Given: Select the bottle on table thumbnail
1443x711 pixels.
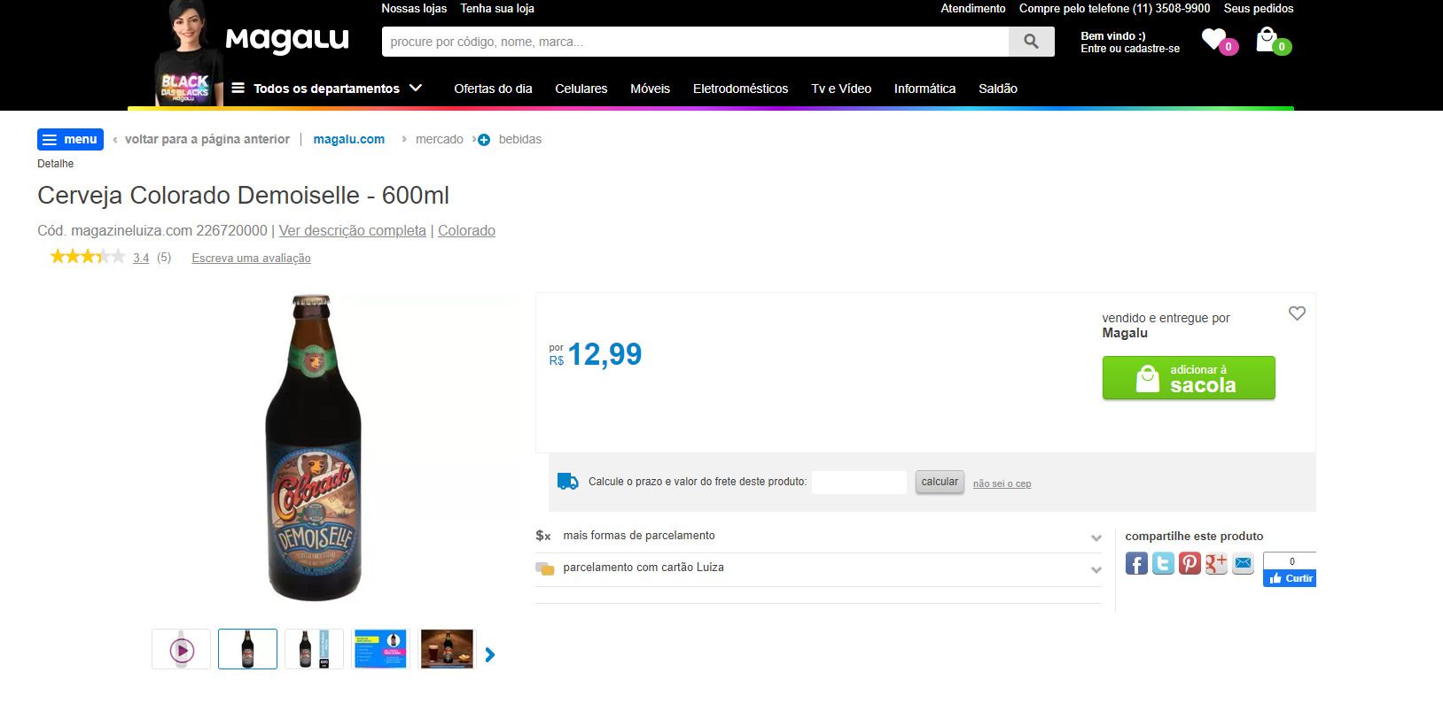Looking at the screenshot, I should point(447,649).
